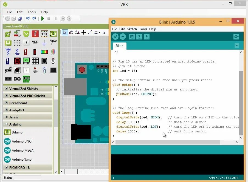Open the Serial Monitor magnifier icon
The image size is (248, 182).
coord(236,37)
